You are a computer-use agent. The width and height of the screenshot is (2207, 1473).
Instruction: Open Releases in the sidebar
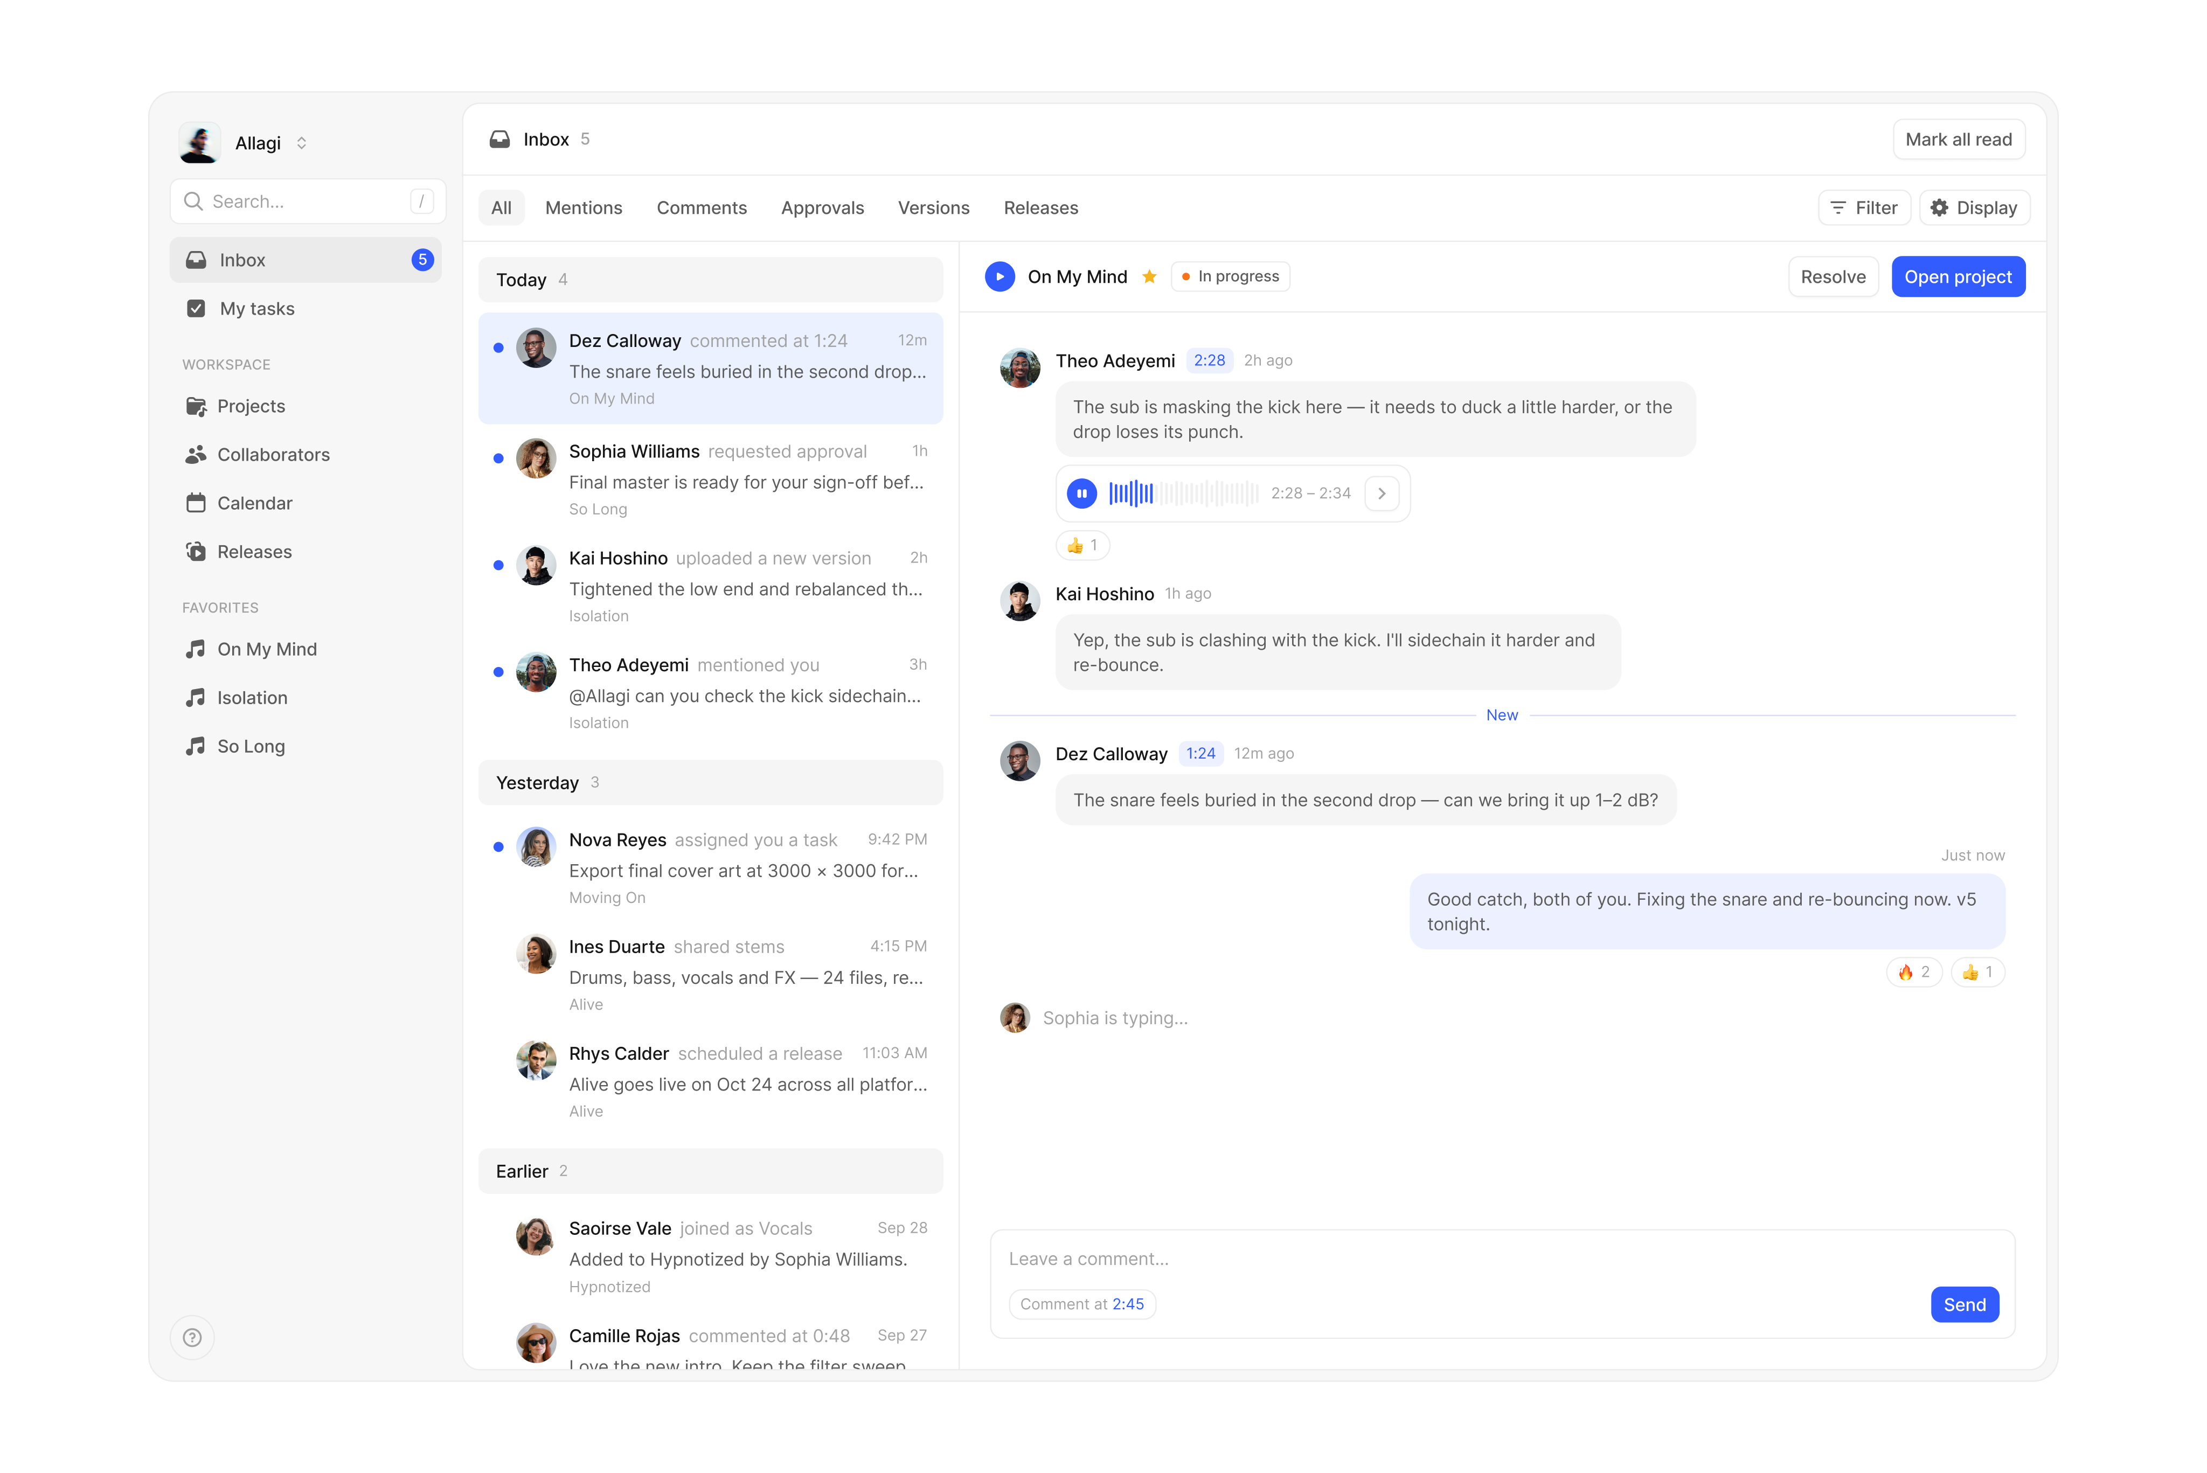tap(306, 552)
